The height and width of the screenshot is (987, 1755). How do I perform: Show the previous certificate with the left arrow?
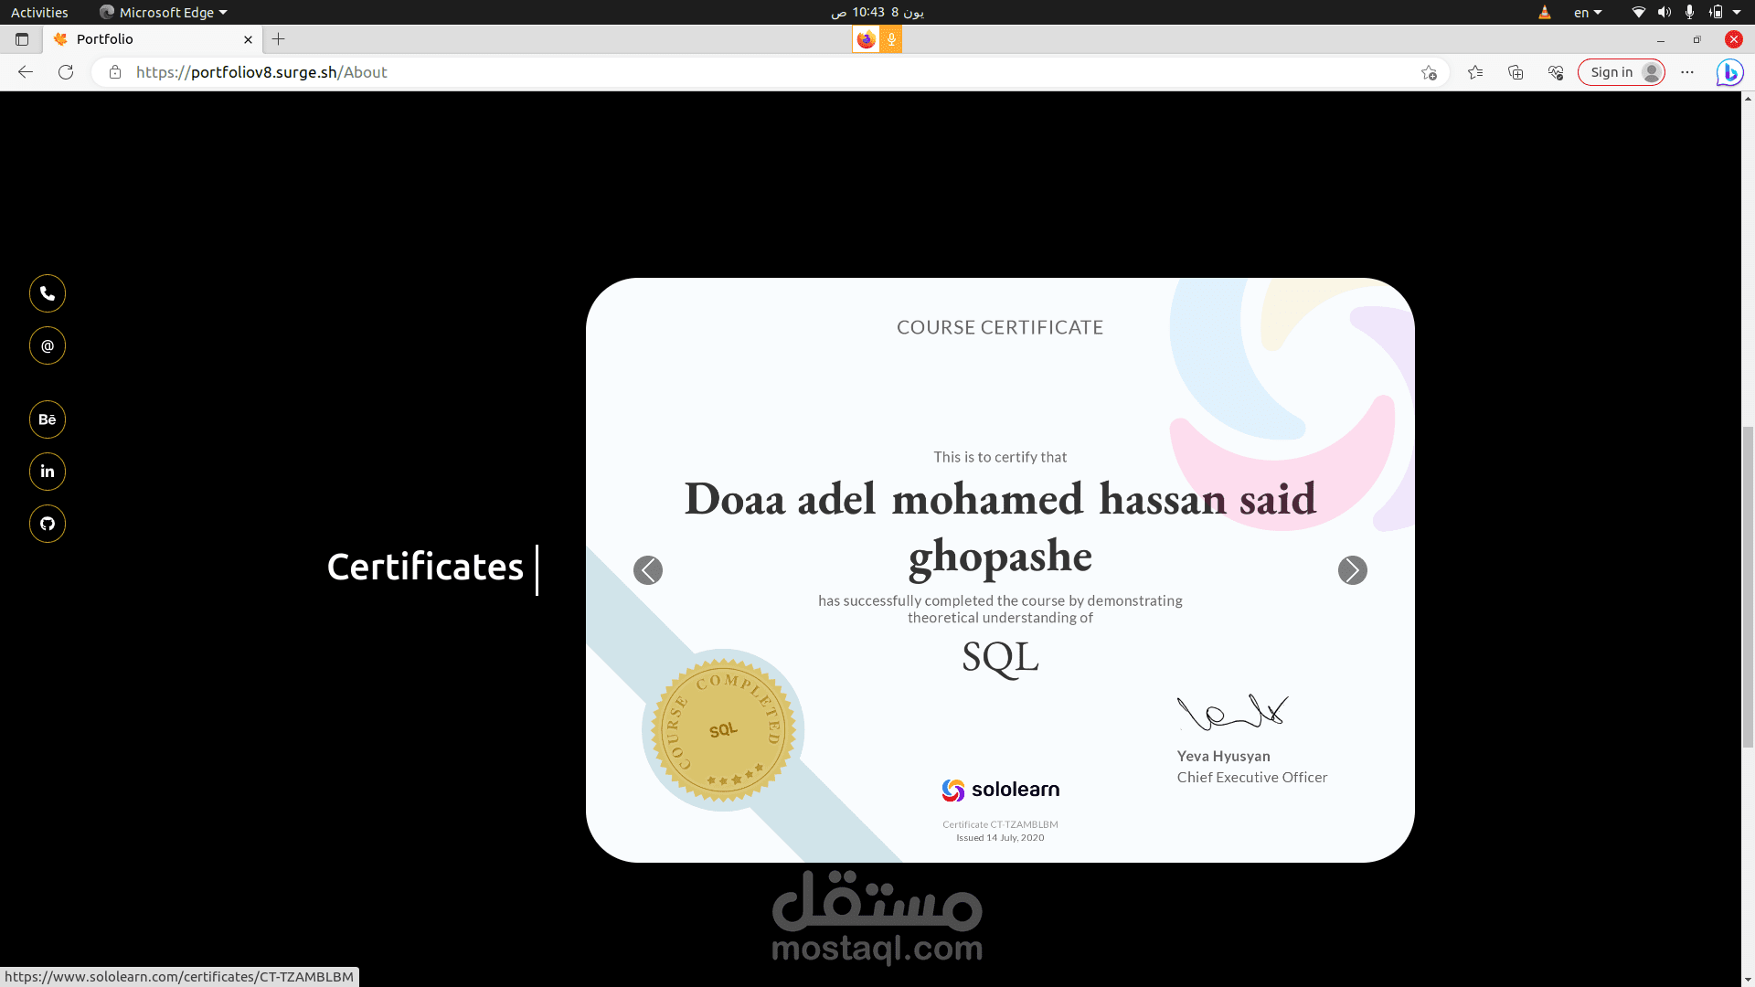click(x=648, y=570)
